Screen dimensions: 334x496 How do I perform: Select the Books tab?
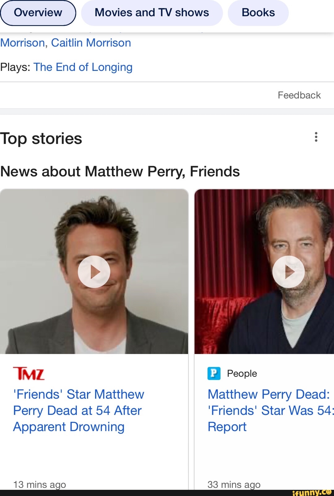click(258, 13)
